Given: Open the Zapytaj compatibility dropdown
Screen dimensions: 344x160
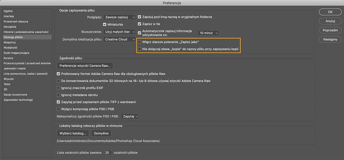Looking at the screenshot, I should (130, 116).
